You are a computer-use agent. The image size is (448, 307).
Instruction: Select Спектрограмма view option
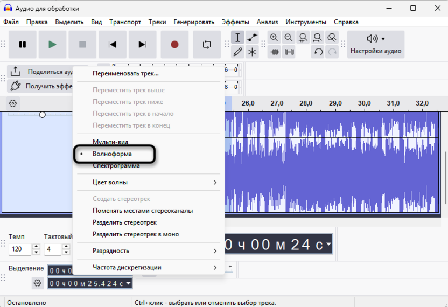149,166
